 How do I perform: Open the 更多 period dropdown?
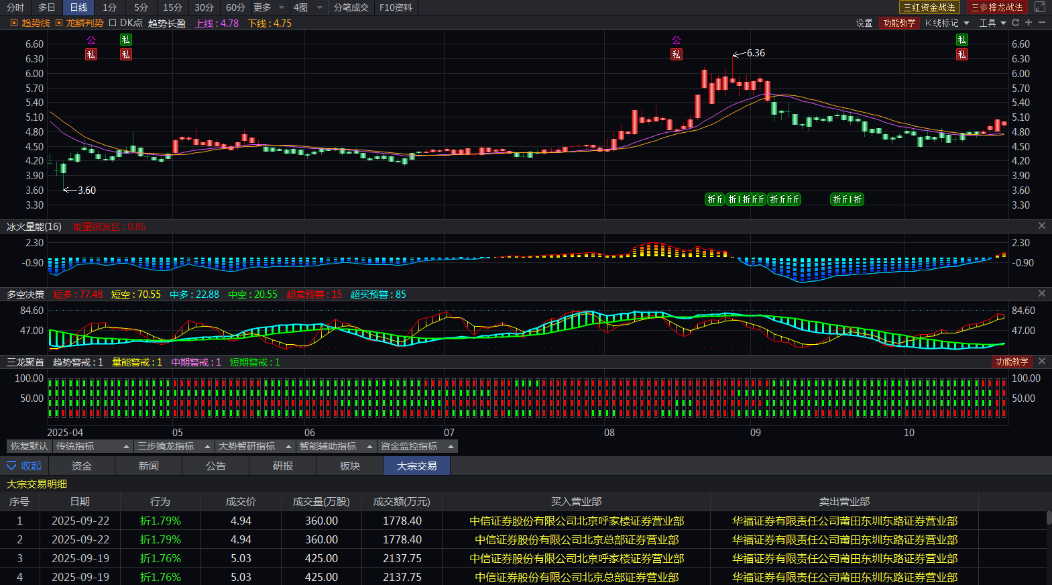tap(270, 7)
